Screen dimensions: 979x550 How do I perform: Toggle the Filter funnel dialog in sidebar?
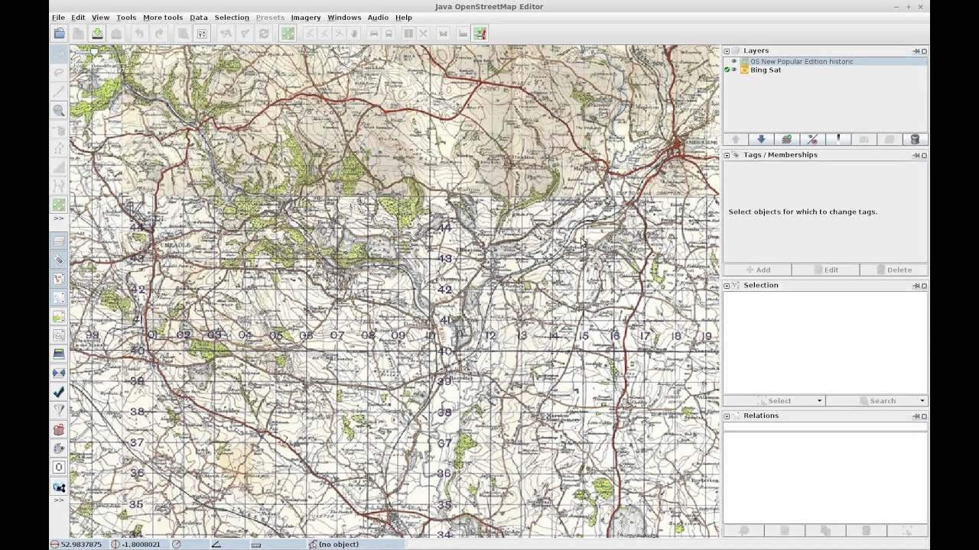tap(59, 410)
